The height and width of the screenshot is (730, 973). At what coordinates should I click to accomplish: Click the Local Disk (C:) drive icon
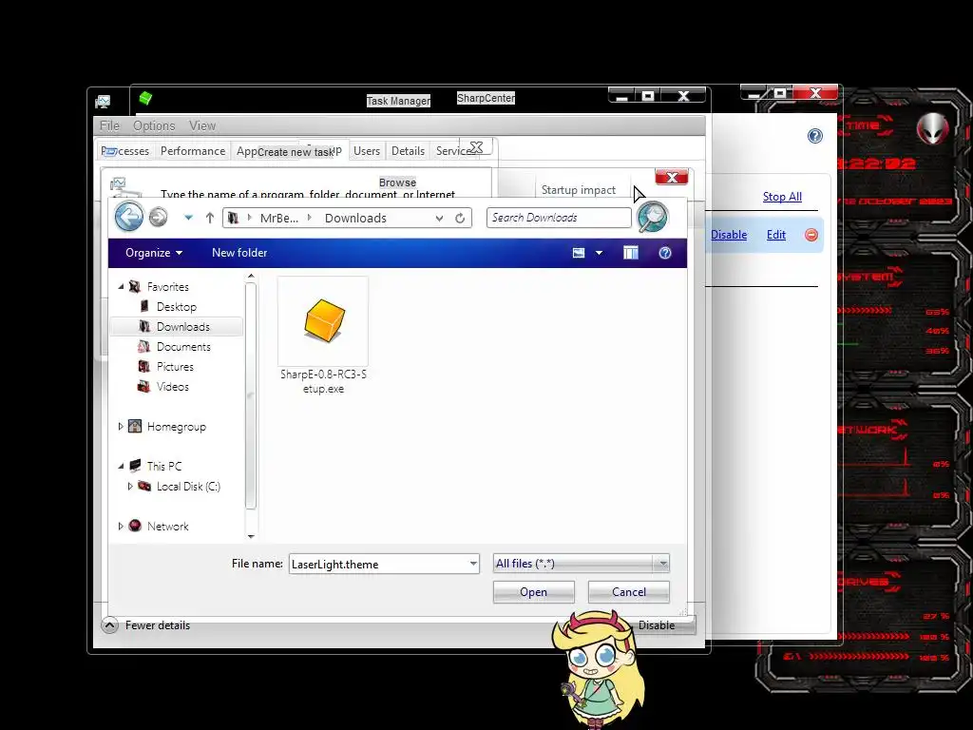[x=144, y=486]
